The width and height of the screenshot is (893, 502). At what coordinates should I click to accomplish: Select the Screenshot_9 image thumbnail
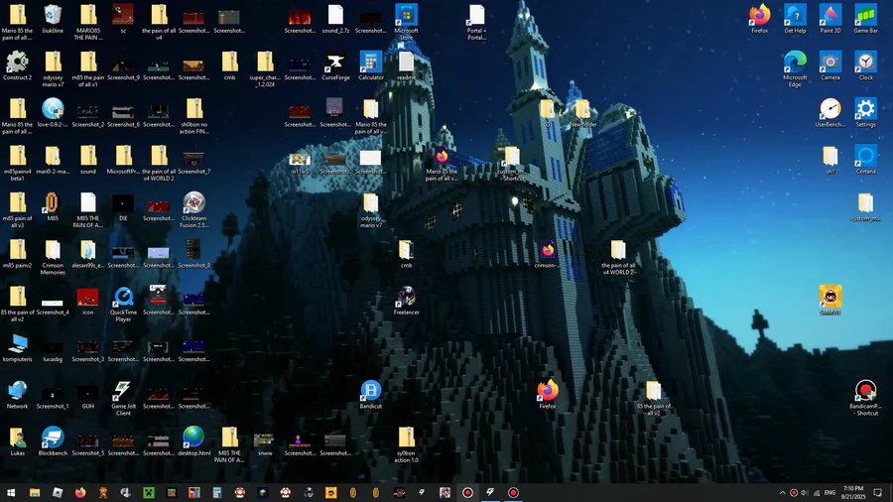pyautogui.click(x=123, y=66)
